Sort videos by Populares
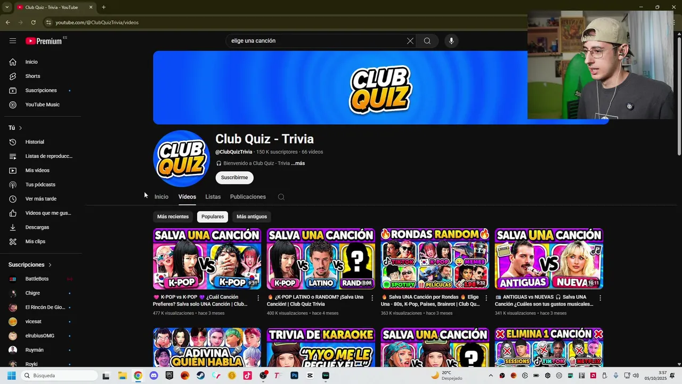682x384 pixels. [213, 217]
